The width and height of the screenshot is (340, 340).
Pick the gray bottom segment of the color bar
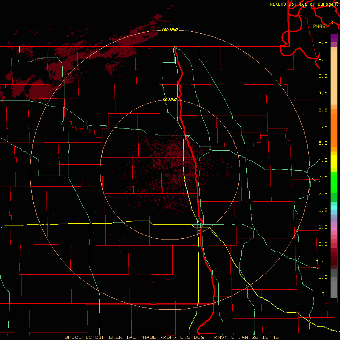pos(334,289)
